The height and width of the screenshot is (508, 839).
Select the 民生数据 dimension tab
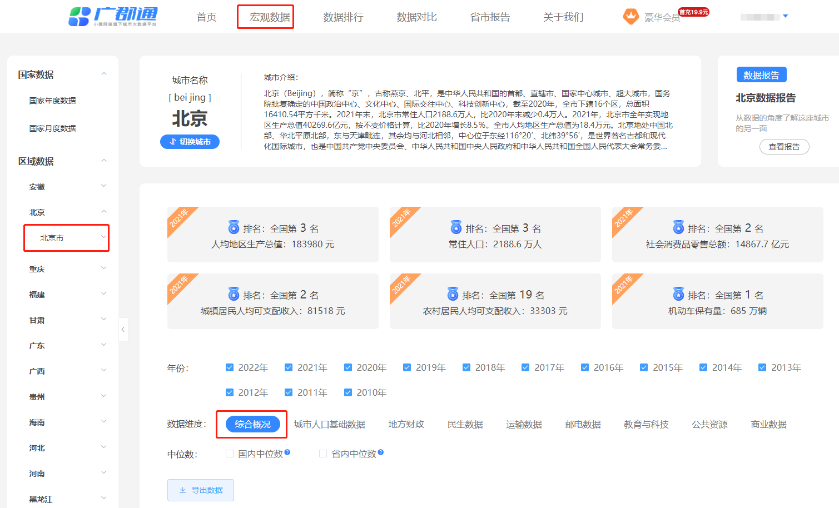coord(465,424)
